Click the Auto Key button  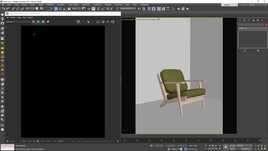pyautogui.click(x=232, y=146)
